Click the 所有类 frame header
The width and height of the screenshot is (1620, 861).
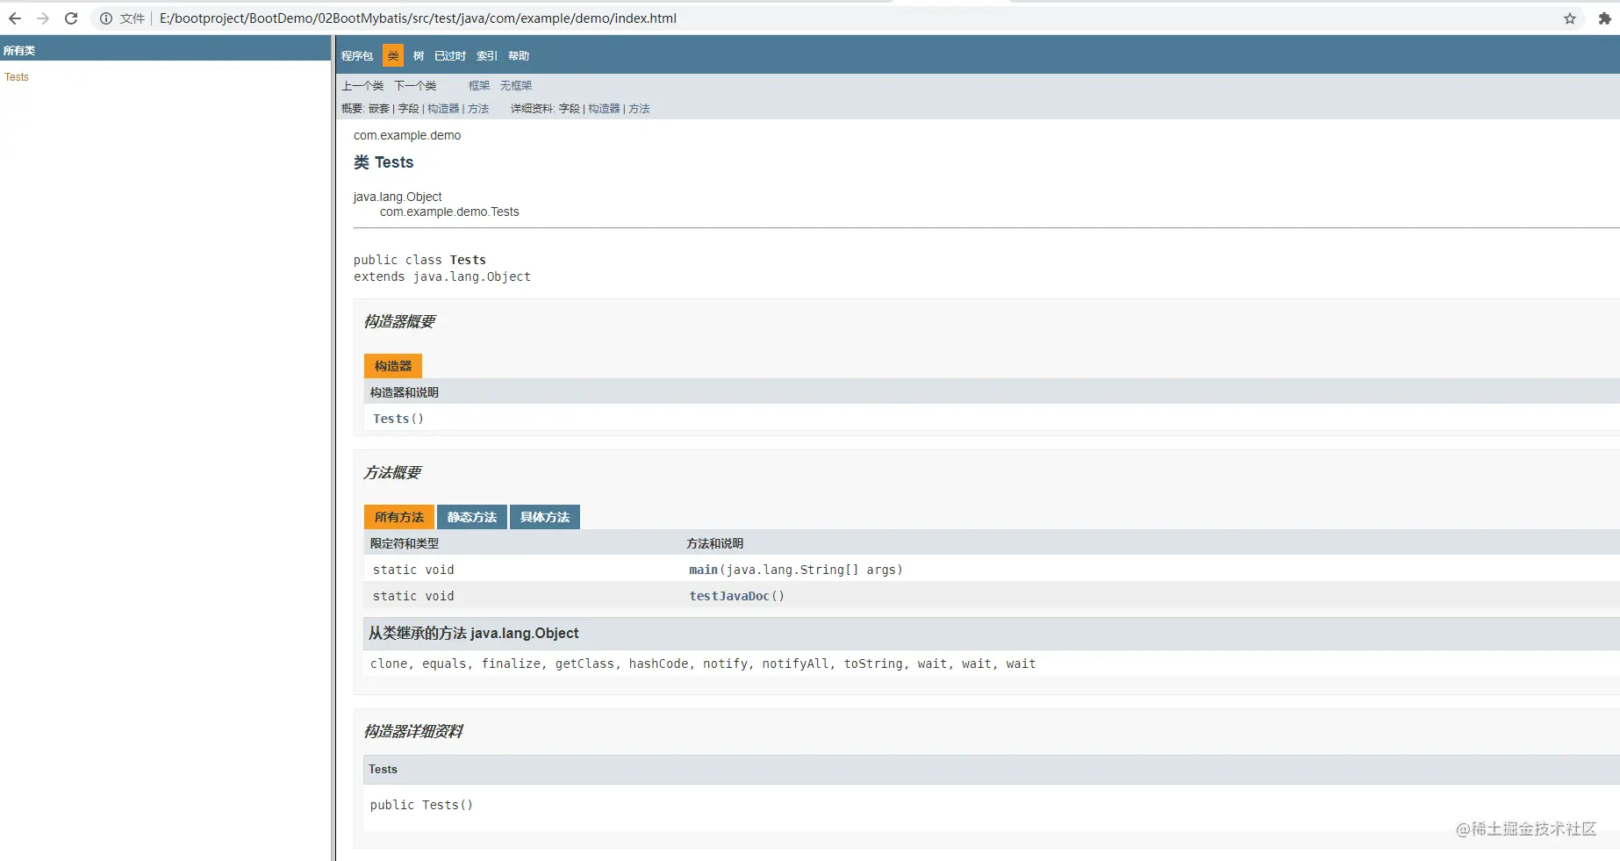tap(19, 51)
